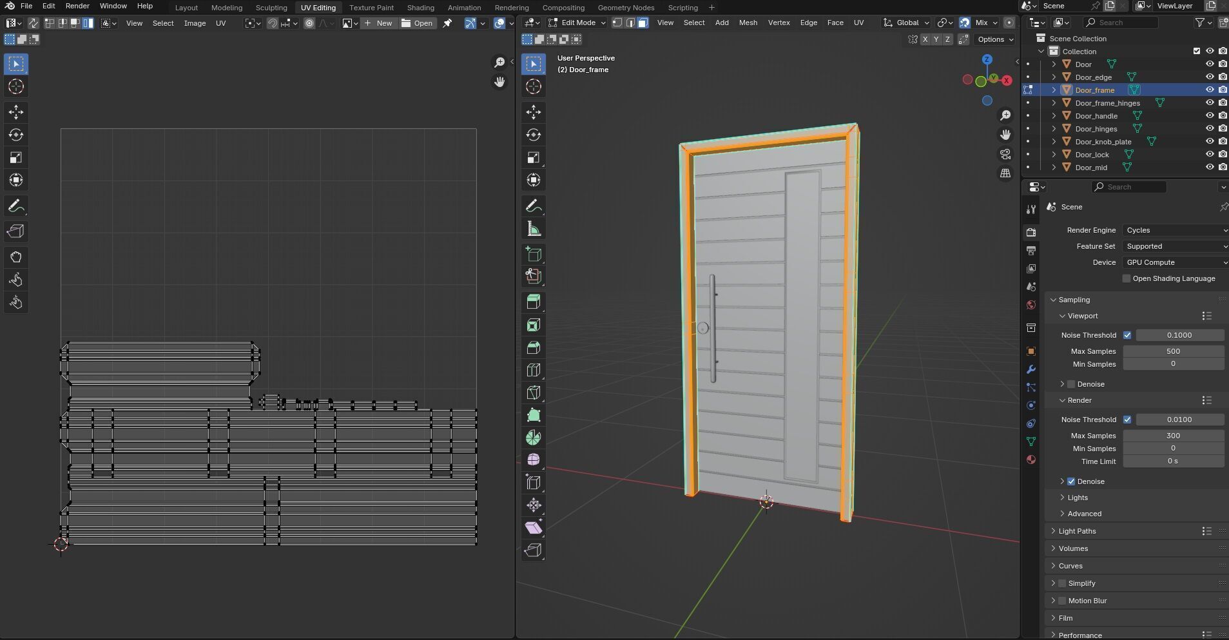The image size is (1229, 640).
Task: Open the World properties tab
Action: (x=1031, y=304)
